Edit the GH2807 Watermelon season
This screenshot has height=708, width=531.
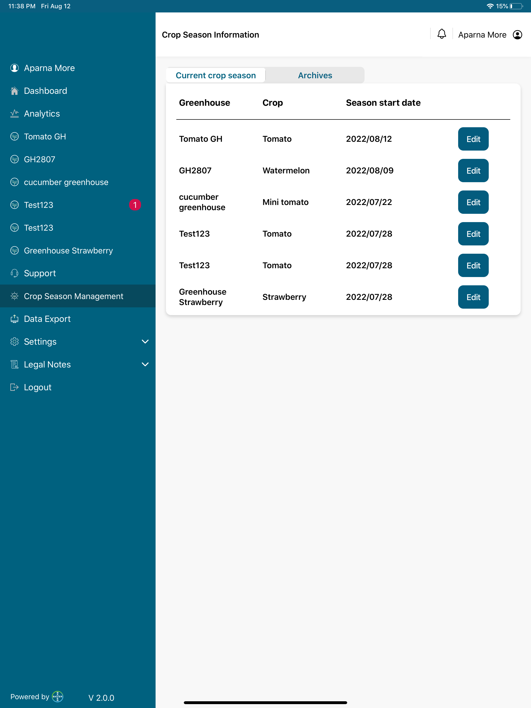tap(473, 171)
